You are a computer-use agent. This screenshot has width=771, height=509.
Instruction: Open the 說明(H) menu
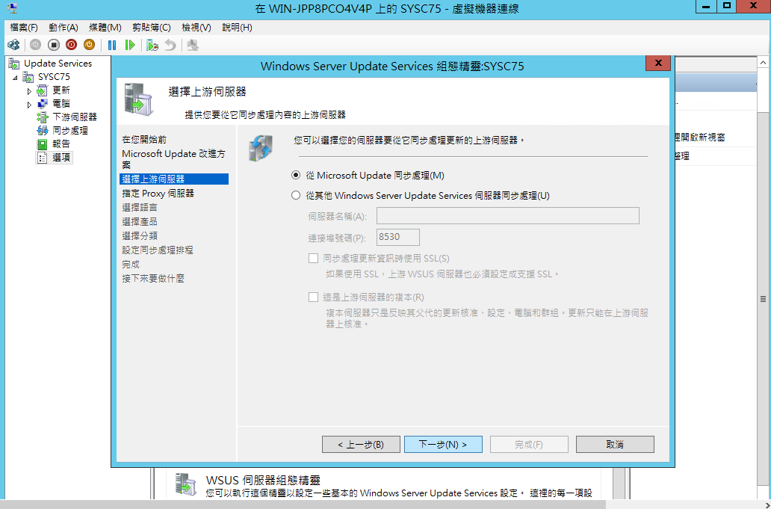click(x=237, y=28)
